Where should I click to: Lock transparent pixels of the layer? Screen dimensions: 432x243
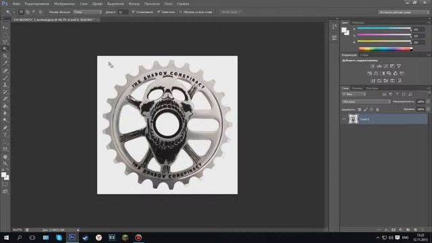click(x=360, y=109)
